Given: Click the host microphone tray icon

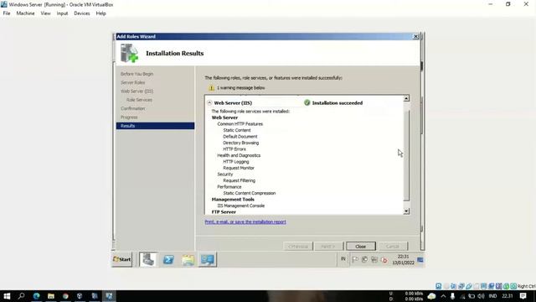Looking at the screenshot, I should point(452,296).
